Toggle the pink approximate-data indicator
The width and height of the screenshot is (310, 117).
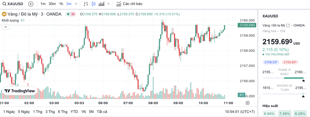point(73,14)
